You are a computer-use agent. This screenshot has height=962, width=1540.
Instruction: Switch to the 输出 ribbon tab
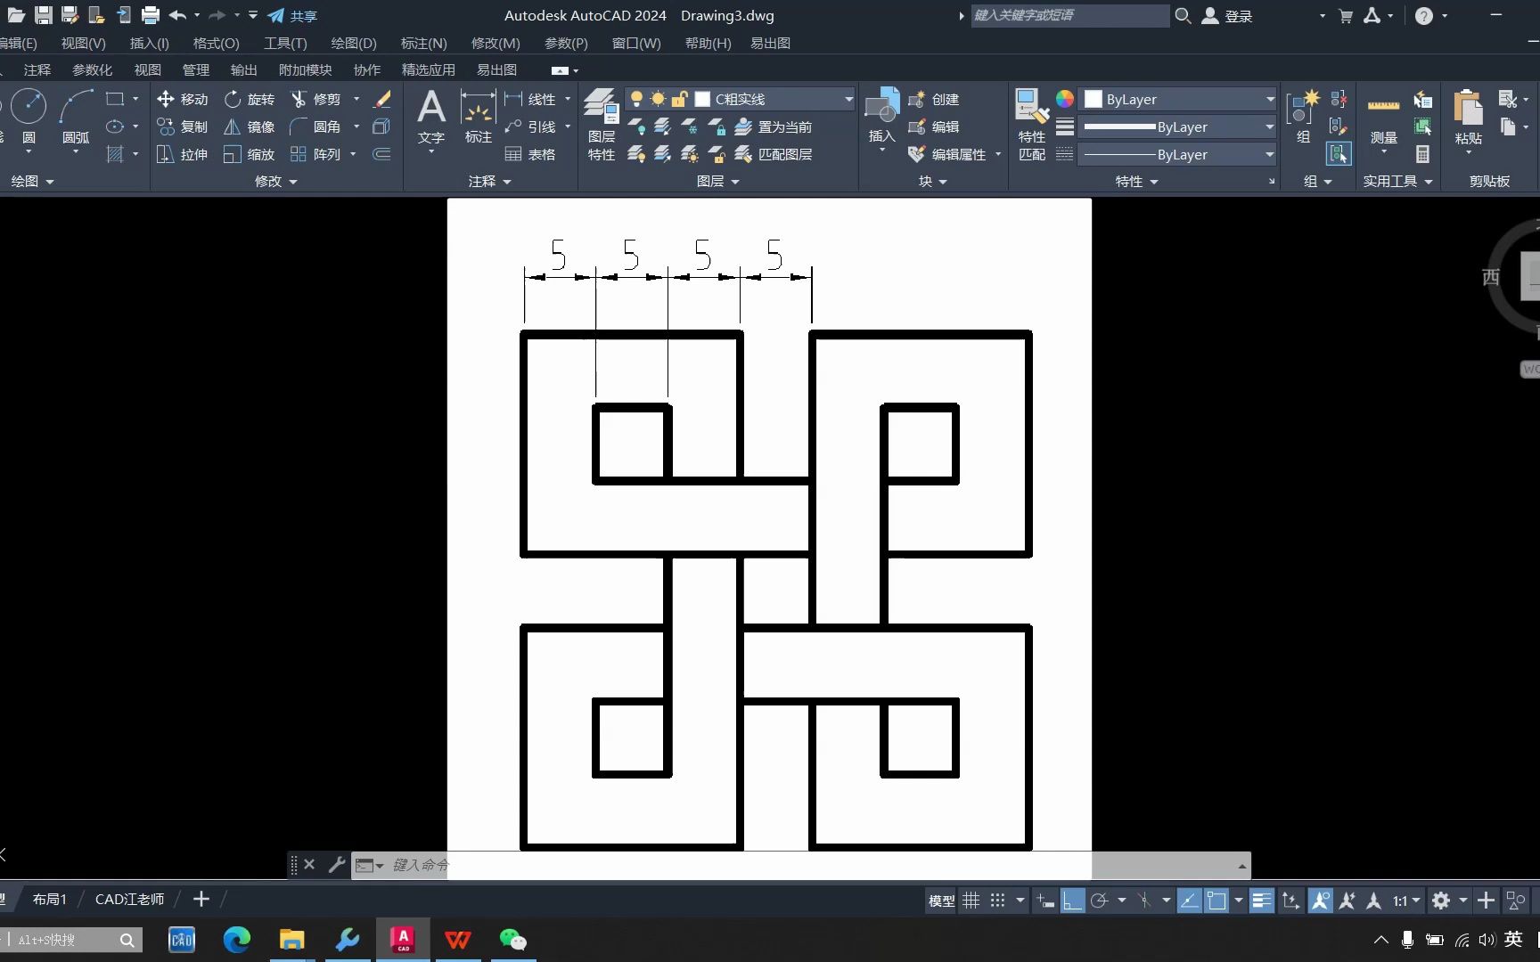[x=243, y=69]
